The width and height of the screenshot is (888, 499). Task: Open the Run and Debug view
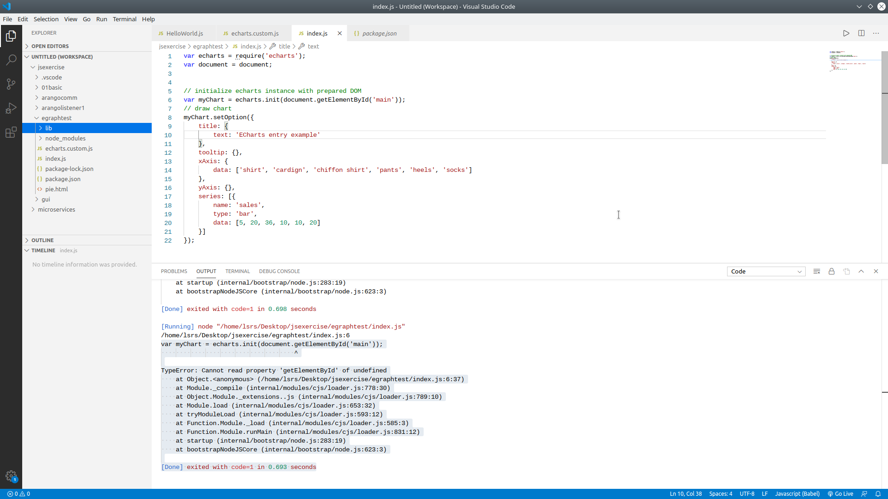11,108
